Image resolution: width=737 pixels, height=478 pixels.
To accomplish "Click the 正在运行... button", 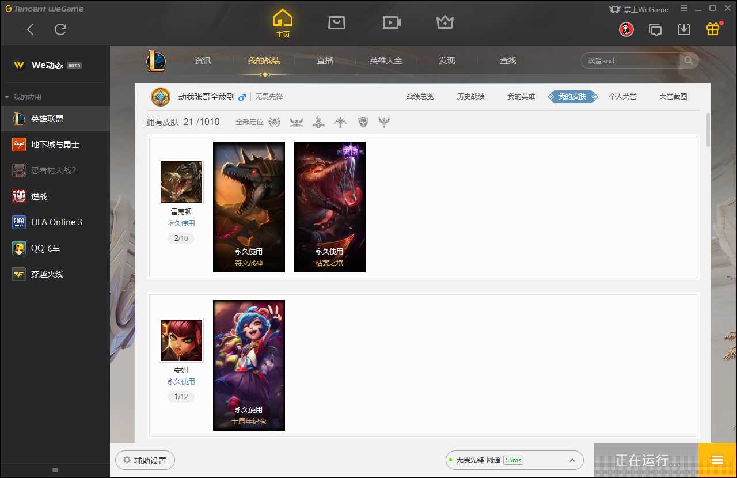I will [x=647, y=460].
